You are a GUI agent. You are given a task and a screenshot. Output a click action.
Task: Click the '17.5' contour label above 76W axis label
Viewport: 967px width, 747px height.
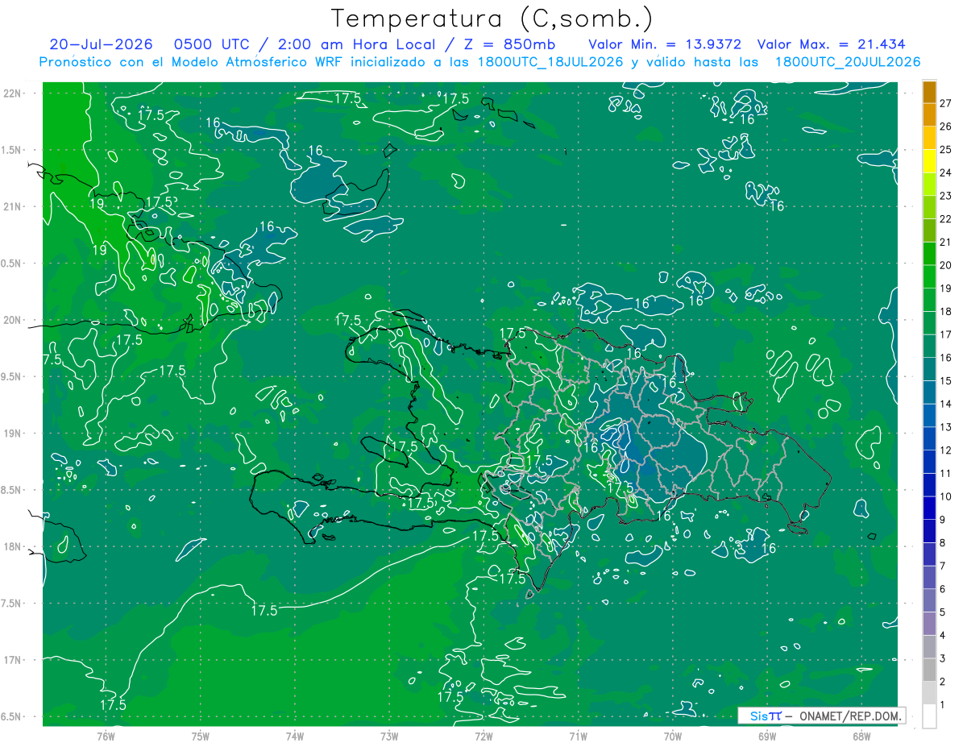click(113, 704)
